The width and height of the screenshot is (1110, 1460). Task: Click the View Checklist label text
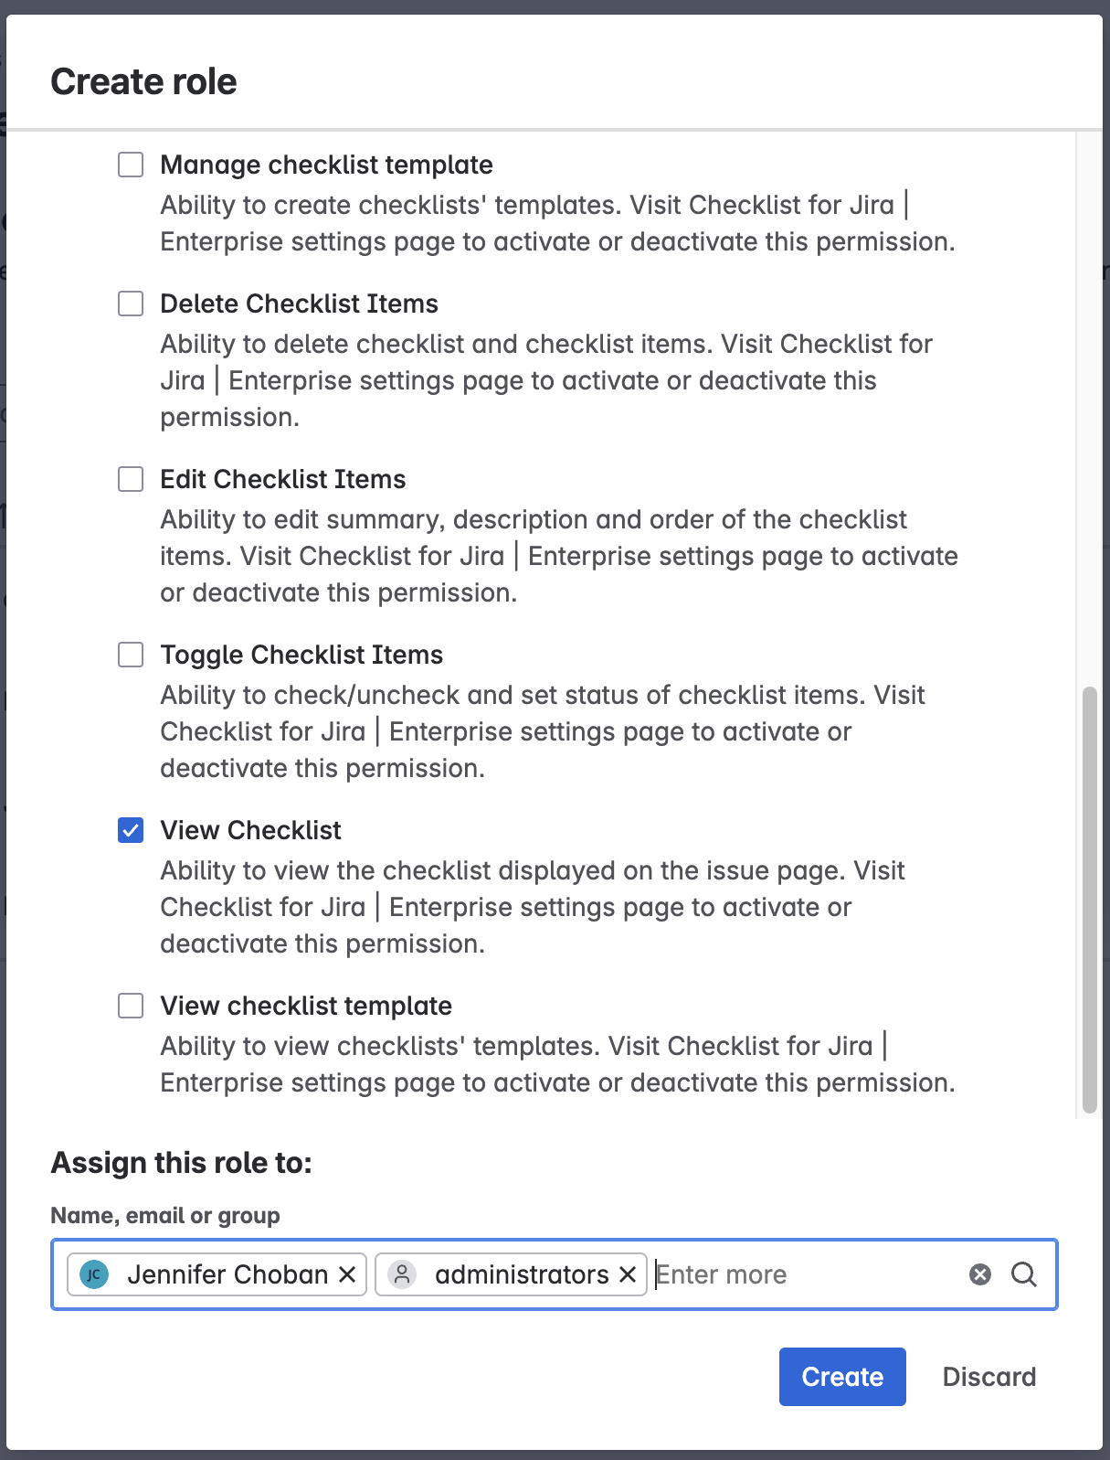point(251,830)
